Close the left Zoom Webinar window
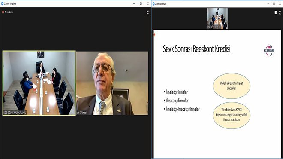Image resolution: width=283 pixels, height=159 pixels. (148, 3)
